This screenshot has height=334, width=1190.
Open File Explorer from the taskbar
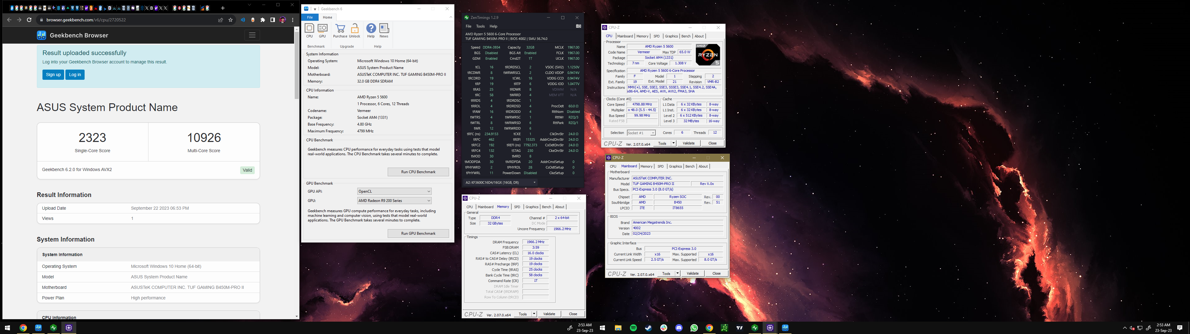tap(618, 328)
